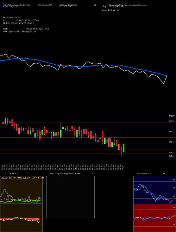Screen dimensions: 176x232
Task: Click the rotated "10.22" stochastics value label
Action: (171, 201)
